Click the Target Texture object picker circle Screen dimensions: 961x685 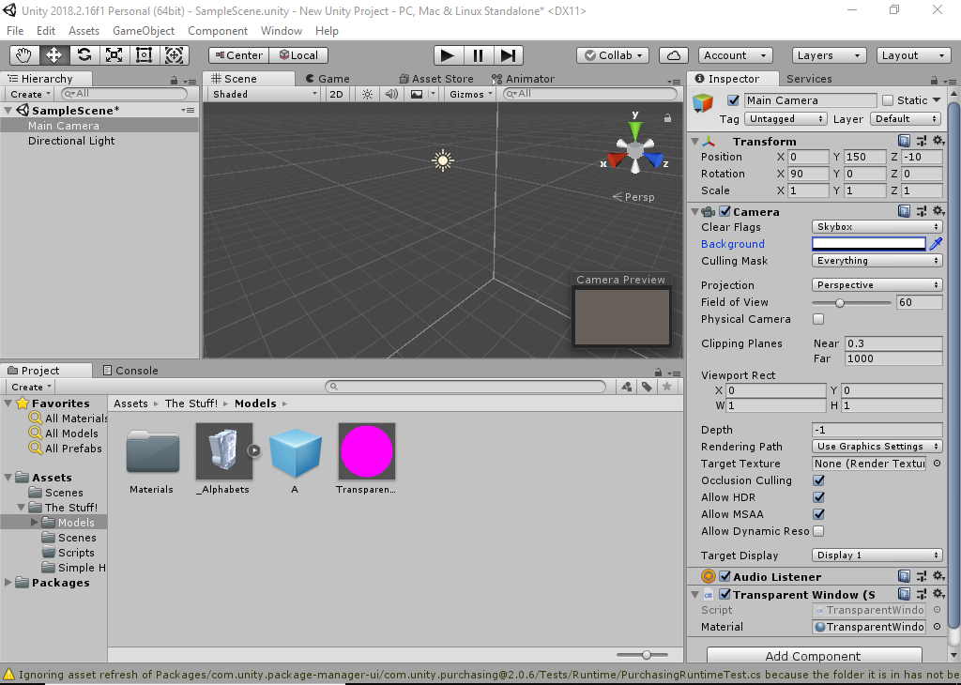tap(938, 464)
